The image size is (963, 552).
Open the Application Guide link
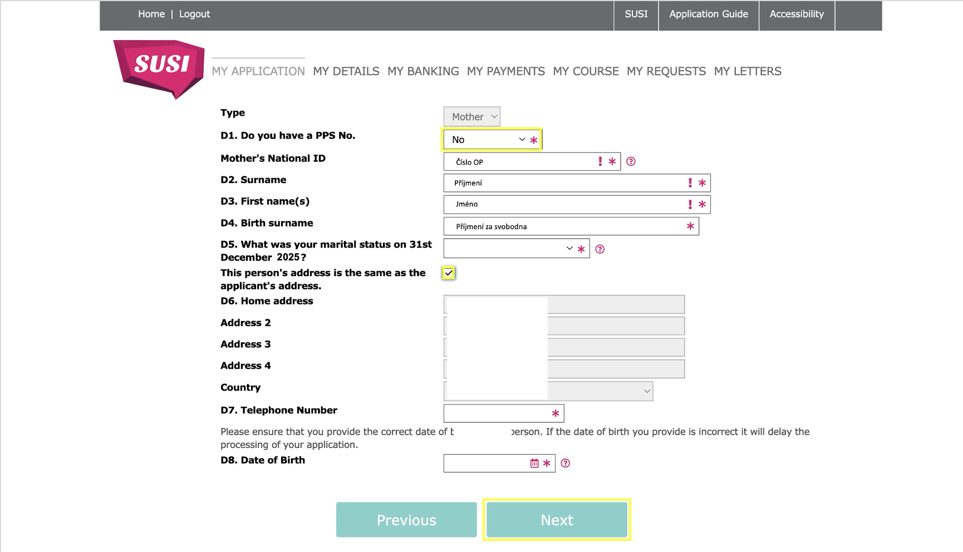click(709, 14)
